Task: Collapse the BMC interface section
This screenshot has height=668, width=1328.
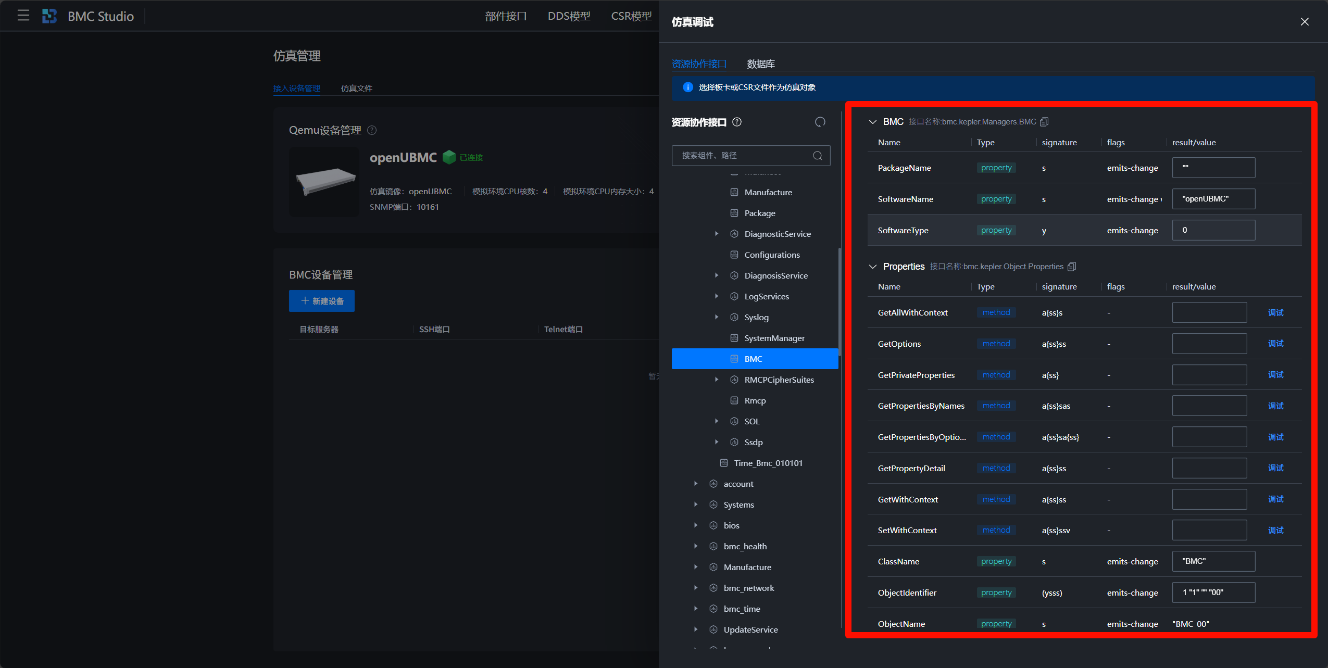Action: click(873, 122)
